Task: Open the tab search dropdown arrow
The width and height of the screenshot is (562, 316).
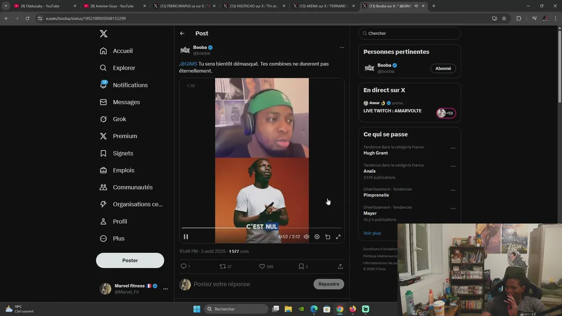Action: point(6,6)
